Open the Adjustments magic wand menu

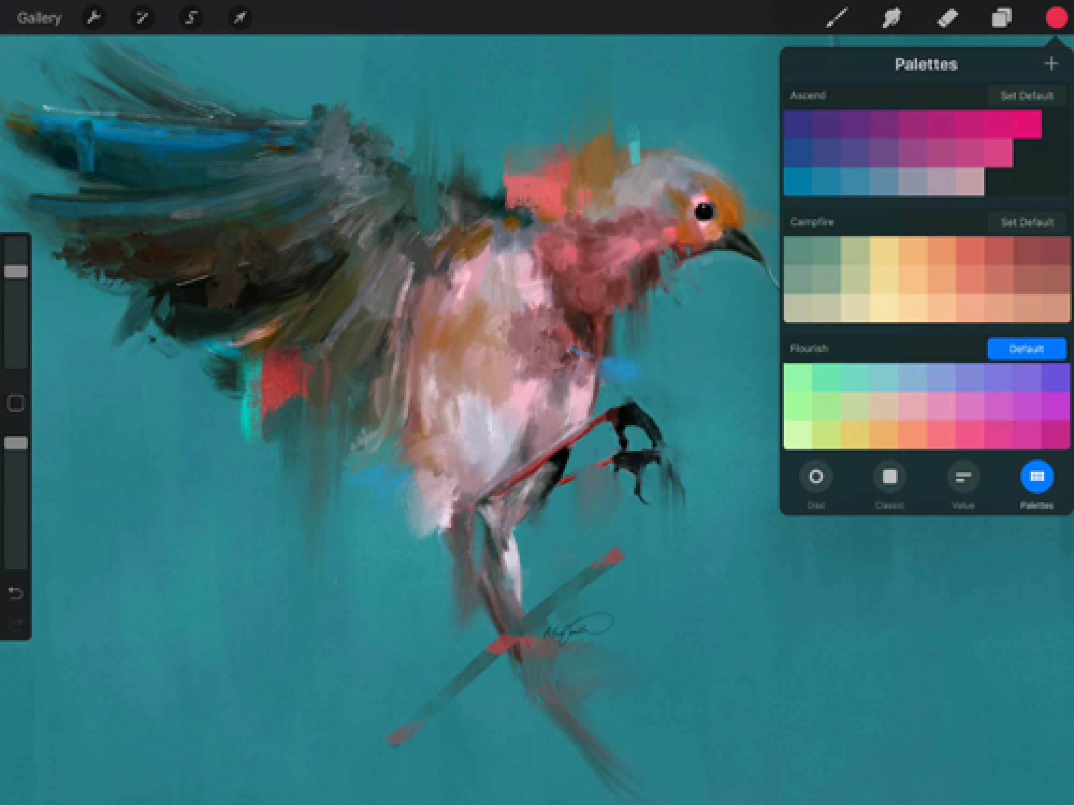(142, 18)
